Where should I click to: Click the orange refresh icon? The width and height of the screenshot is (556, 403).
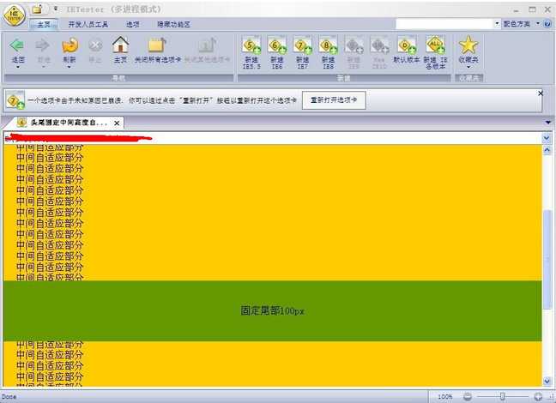pyautogui.click(x=69, y=45)
